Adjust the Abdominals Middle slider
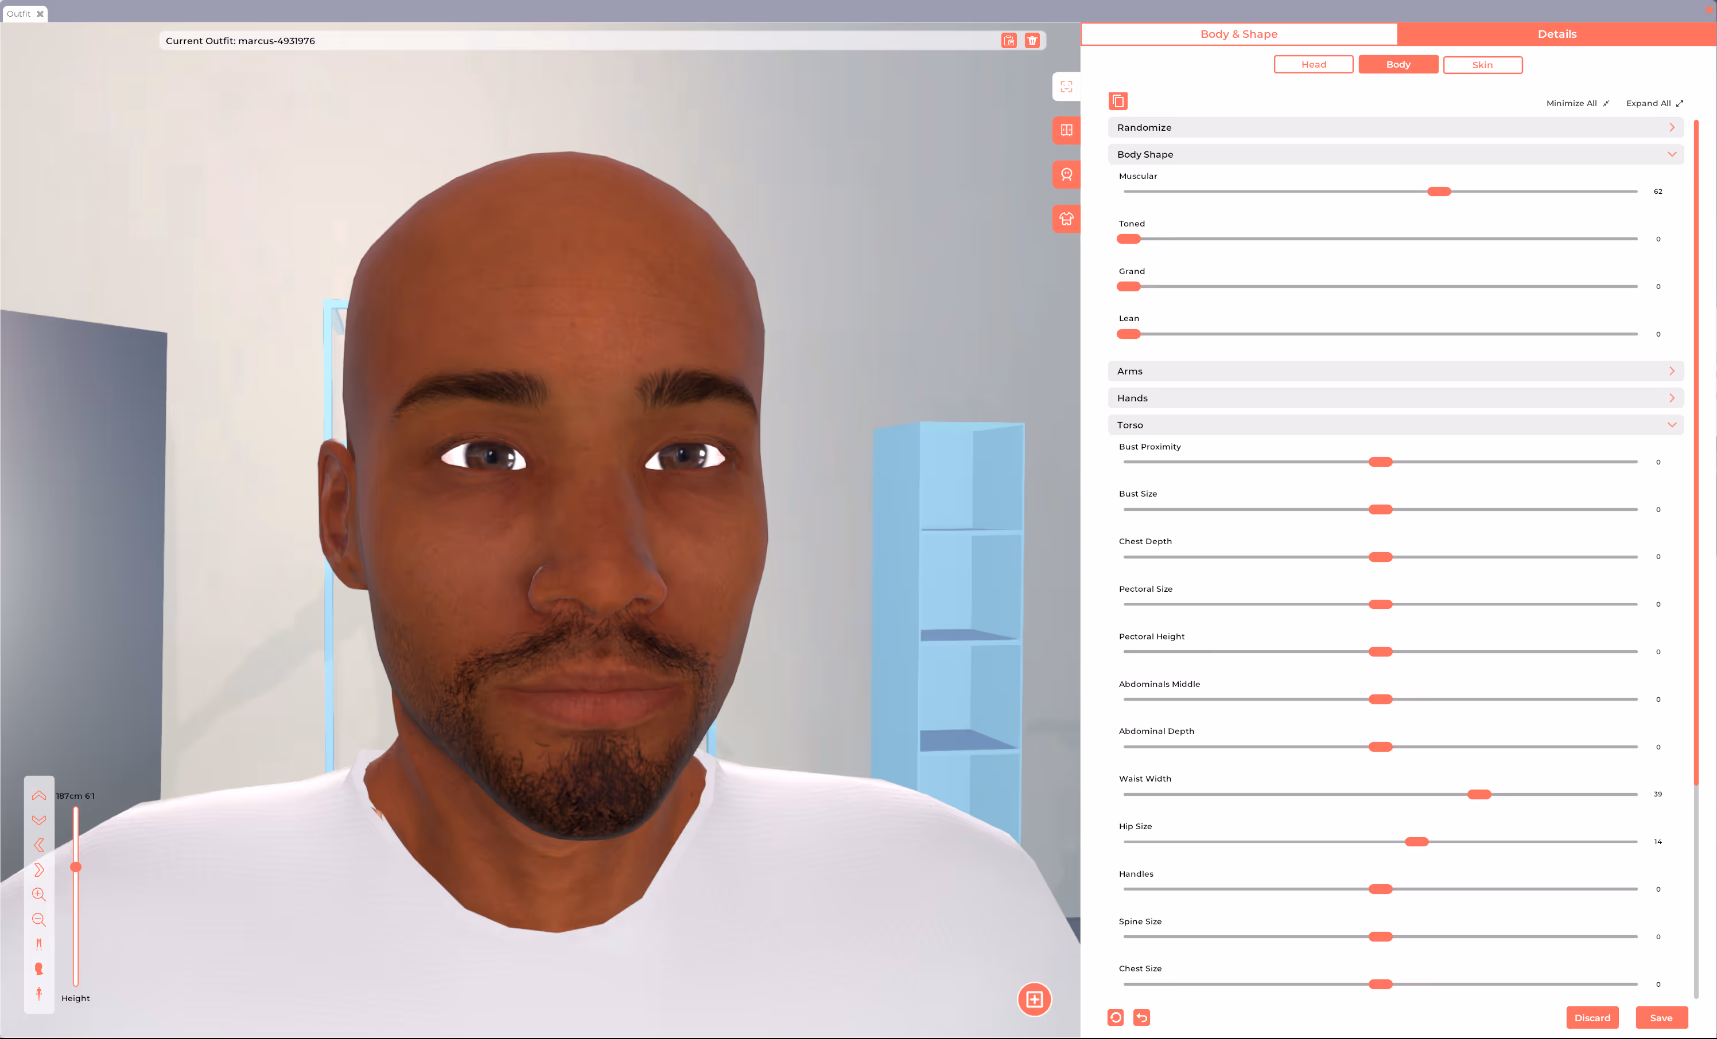 (1381, 699)
